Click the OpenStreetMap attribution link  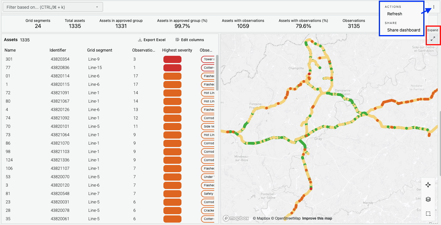(288, 218)
